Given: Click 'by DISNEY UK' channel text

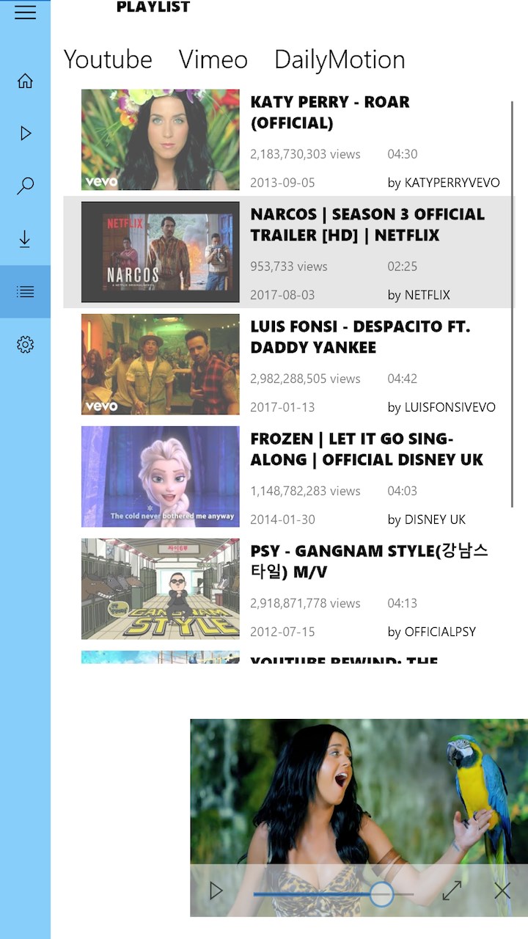Looking at the screenshot, I should [427, 519].
